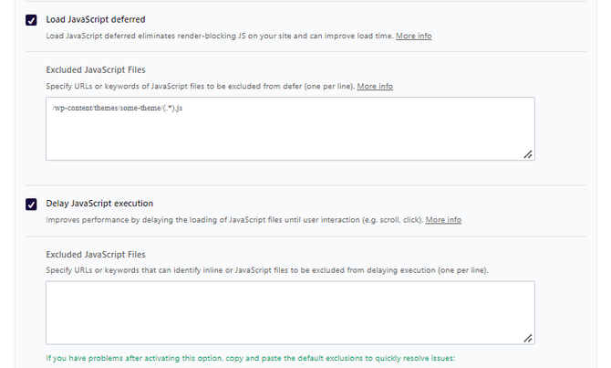Open More info link for delaying execution
This screenshot has height=368, width=611.
[443, 220]
